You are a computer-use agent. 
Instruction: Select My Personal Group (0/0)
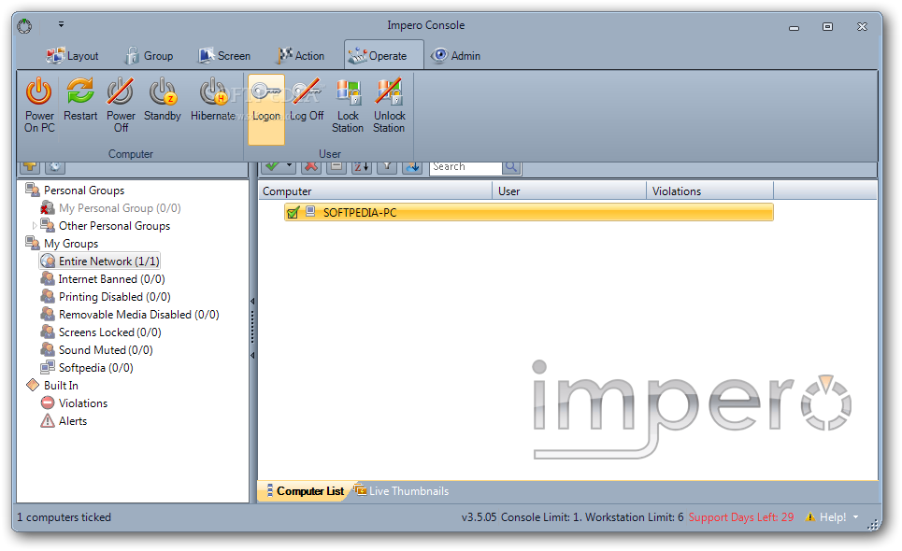(120, 208)
